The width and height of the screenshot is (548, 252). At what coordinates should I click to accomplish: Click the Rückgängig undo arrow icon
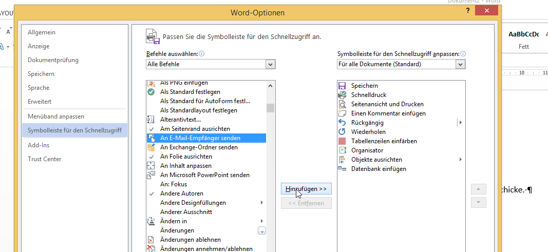pos(342,123)
